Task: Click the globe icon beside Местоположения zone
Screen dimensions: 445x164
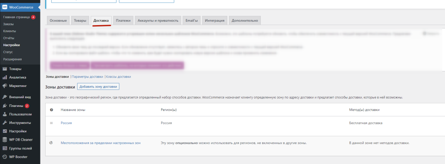Action: pyautogui.click(x=51, y=143)
